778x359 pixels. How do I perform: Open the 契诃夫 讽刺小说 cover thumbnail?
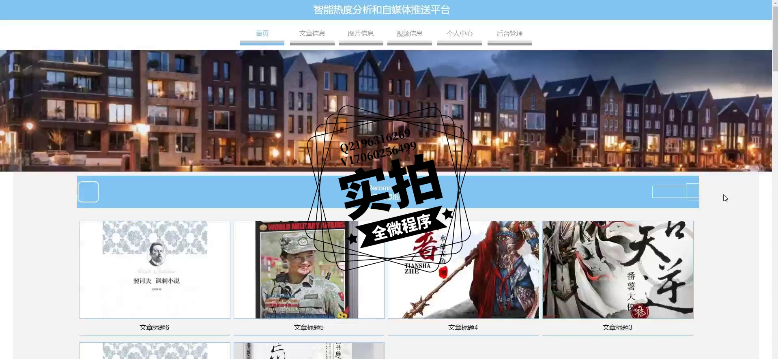[155, 270]
